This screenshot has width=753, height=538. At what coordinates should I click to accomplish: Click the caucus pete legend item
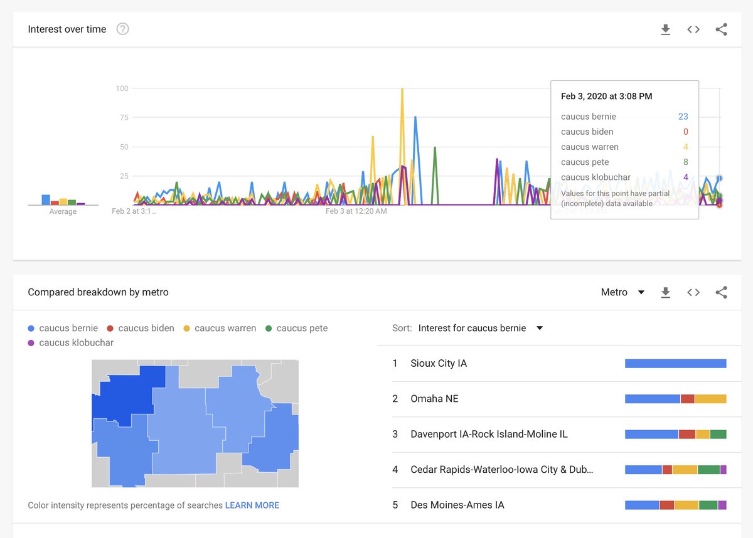pos(296,328)
